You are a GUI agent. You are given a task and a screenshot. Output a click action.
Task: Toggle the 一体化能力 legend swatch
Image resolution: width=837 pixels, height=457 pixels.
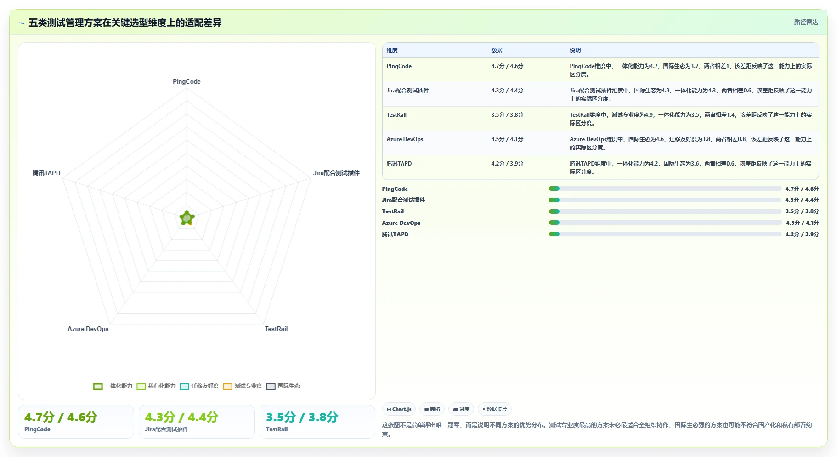pyautogui.click(x=98, y=387)
